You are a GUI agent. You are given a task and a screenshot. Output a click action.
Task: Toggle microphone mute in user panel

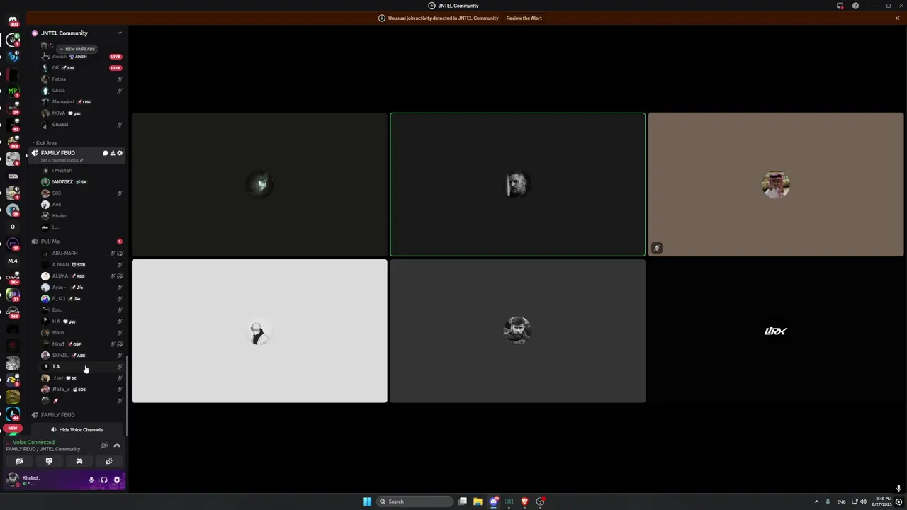[91, 480]
